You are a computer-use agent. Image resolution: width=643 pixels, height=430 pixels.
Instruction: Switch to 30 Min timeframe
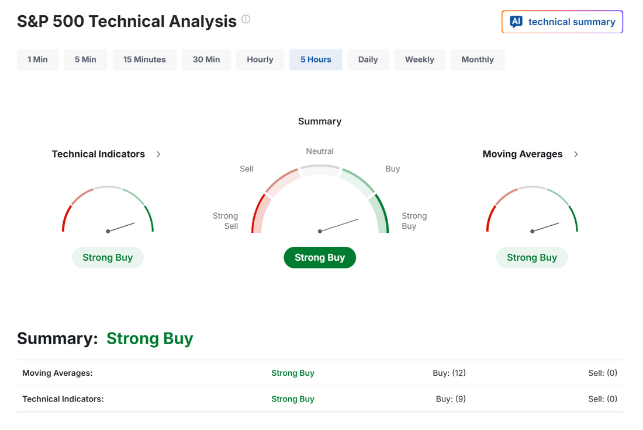[x=206, y=60]
